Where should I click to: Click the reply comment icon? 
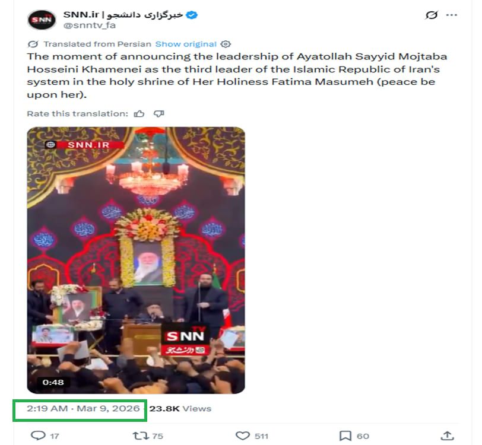(x=38, y=436)
